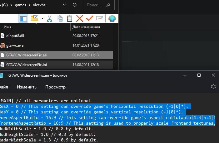Click the scissors Cut icon in toolbar
Screen dimensions: 219x143
(49, 19)
